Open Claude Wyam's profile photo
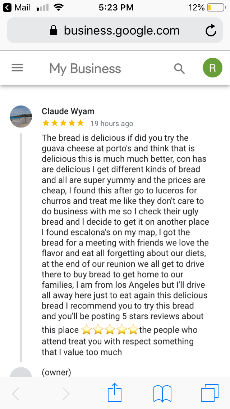This screenshot has width=230, height=409. (21, 116)
